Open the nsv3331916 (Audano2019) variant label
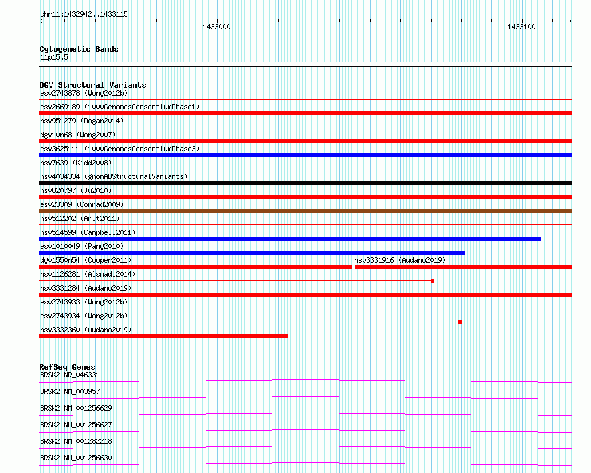 coord(400,260)
